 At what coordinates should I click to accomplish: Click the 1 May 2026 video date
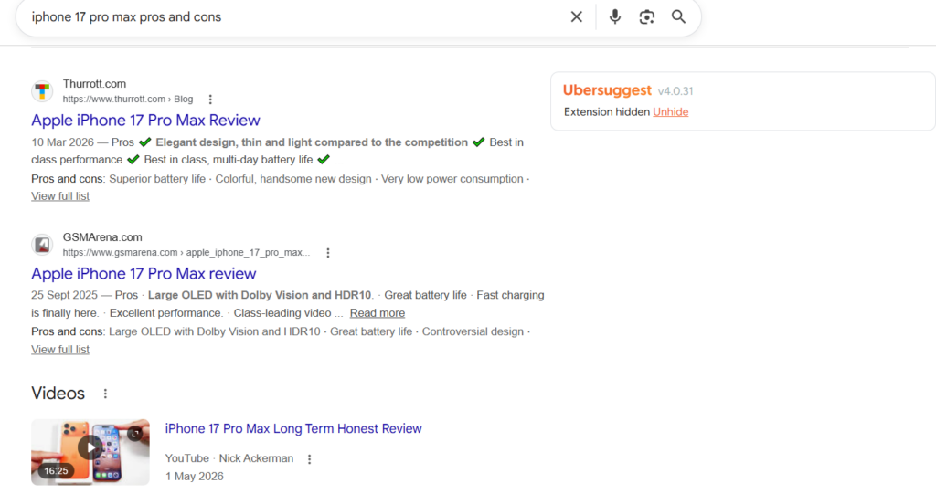coord(195,476)
